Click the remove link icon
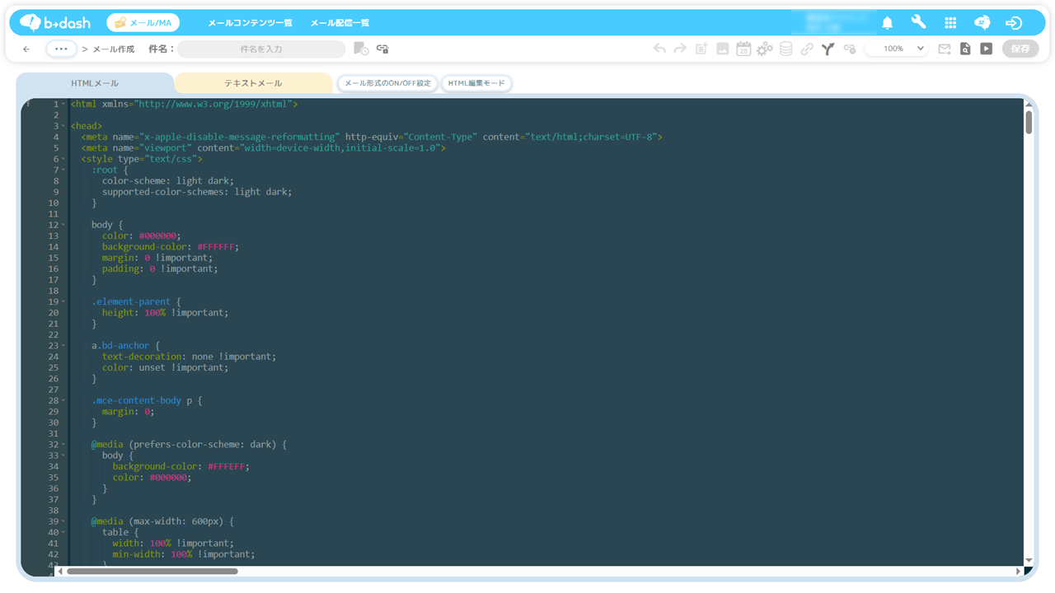Screen dimensions: 1055x593 tap(850, 49)
